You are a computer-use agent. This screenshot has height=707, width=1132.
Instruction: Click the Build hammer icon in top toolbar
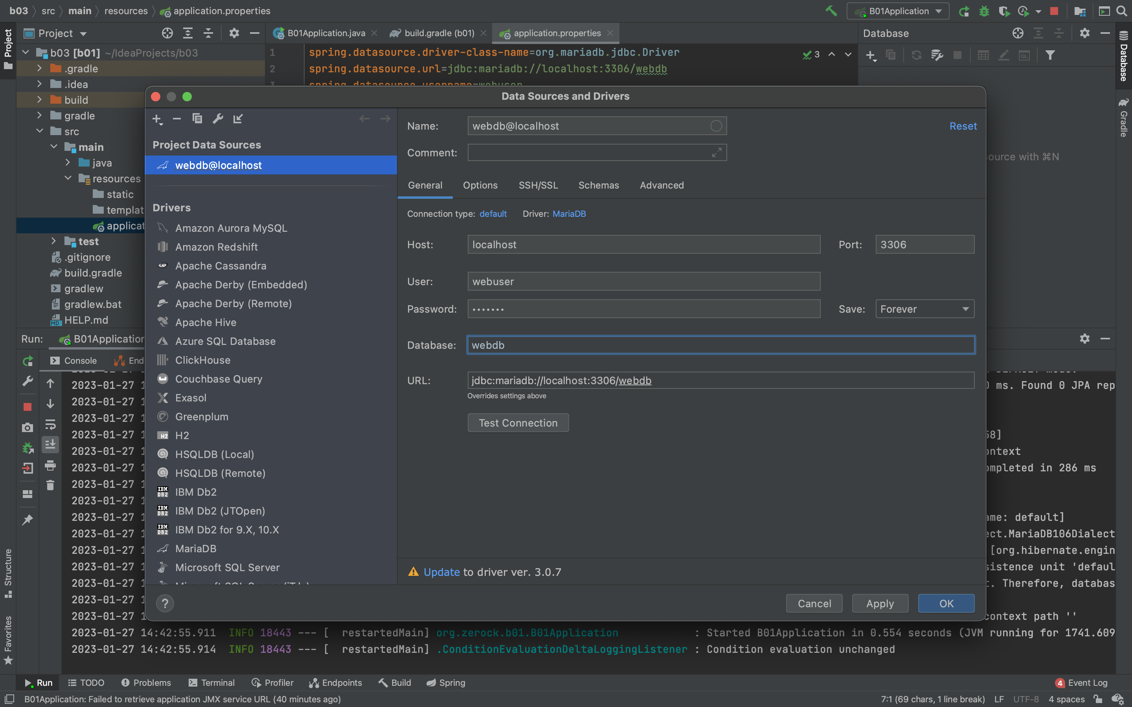pyautogui.click(x=831, y=11)
